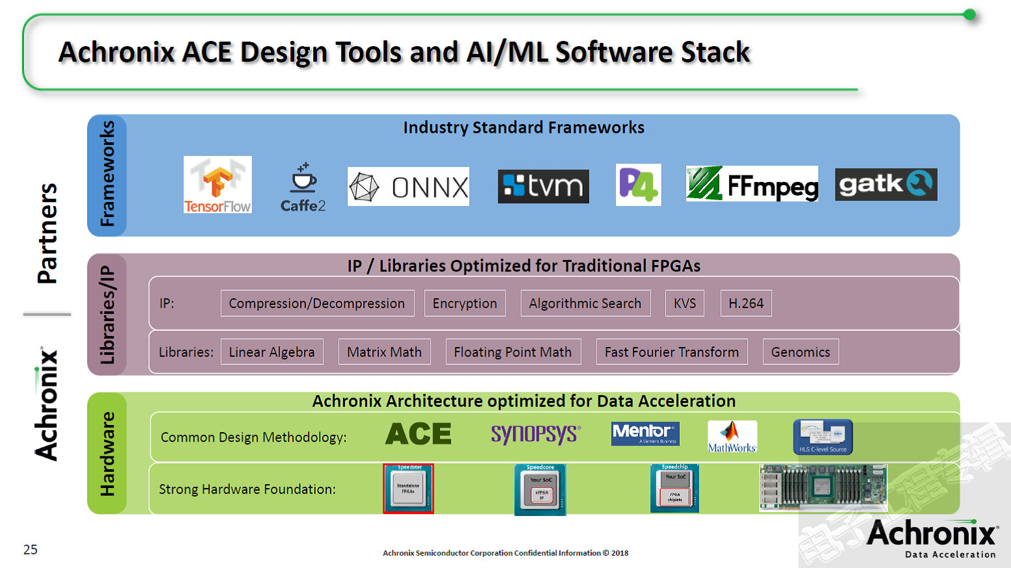This screenshot has height=568, width=1011.
Task: Click the Linear Algebra library box
Action: (272, 352)
